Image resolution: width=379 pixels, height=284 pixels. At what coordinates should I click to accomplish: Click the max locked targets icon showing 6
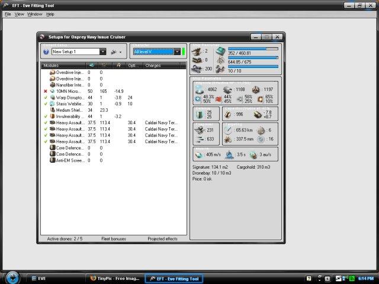pyautogui.click(x=261, y=130)
